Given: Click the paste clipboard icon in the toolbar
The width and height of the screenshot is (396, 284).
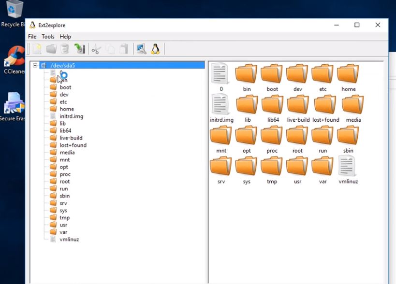Looking at the screenshot, I should point(124,49).
